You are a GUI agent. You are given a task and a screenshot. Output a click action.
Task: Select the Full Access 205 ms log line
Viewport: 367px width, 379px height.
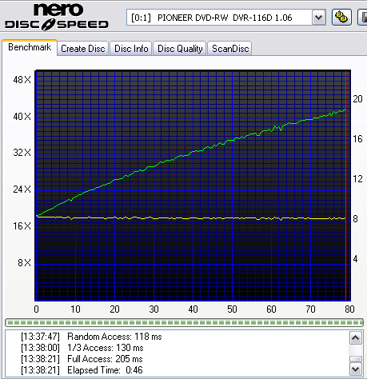click(x=82, y=359)
